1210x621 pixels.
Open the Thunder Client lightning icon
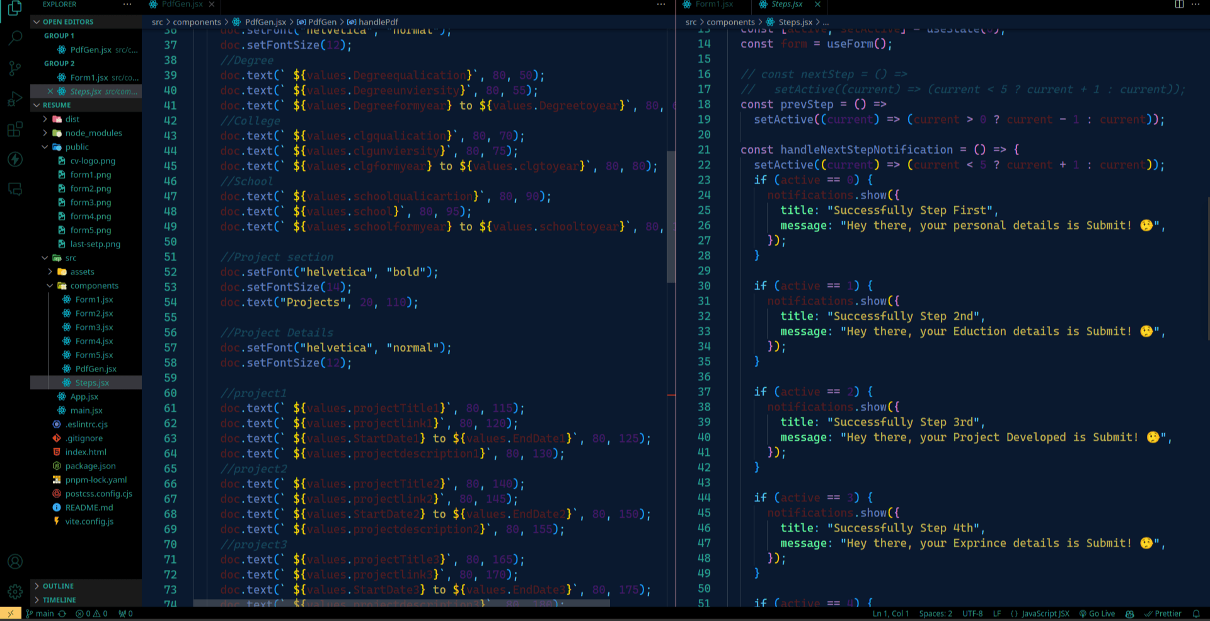pos(14,159)
